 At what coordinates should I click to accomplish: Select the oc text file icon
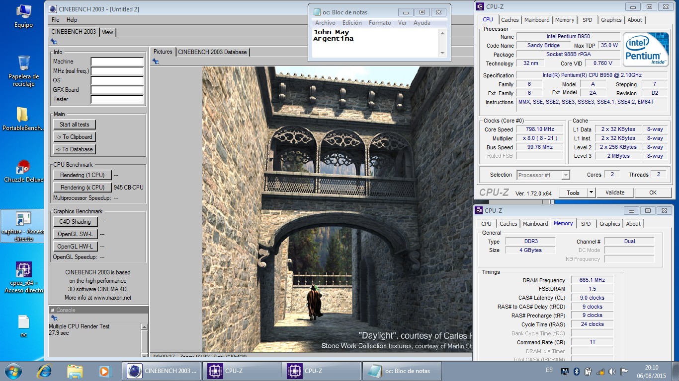tap(23, 326)
